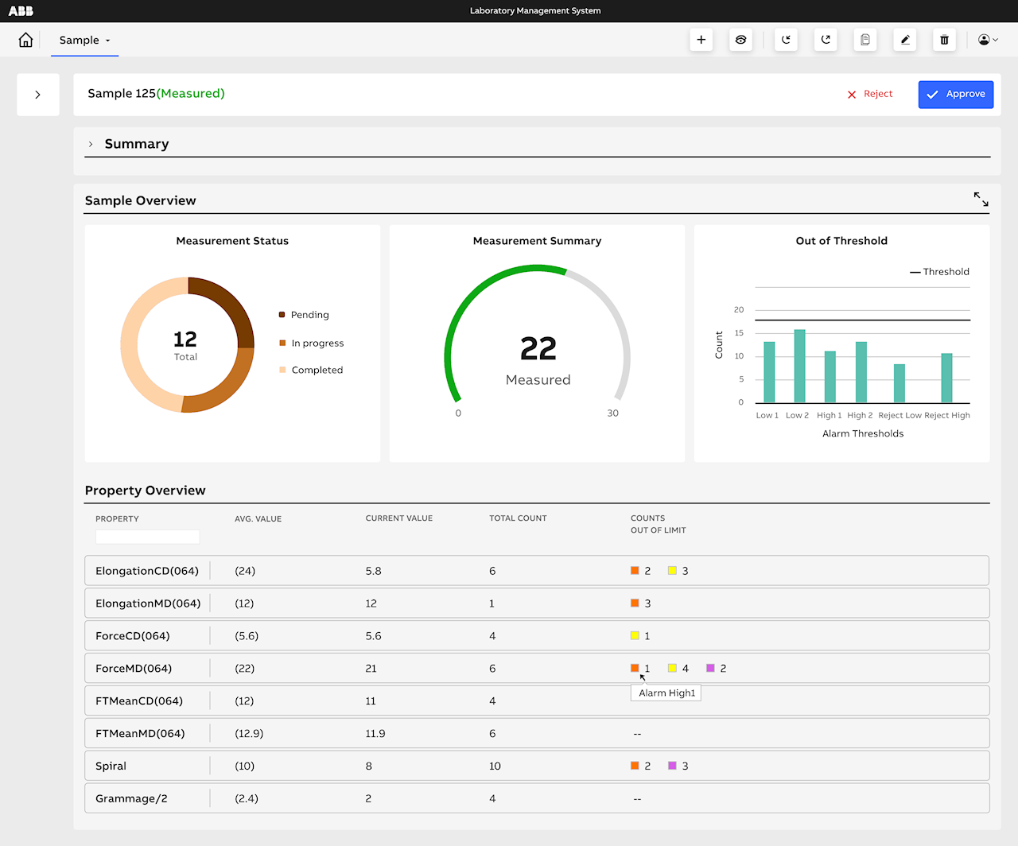The height and width of the screenshot is (846, 1018).
Task: Expand the Sample Overview fullscreen icon
Action: coord(981,200)
